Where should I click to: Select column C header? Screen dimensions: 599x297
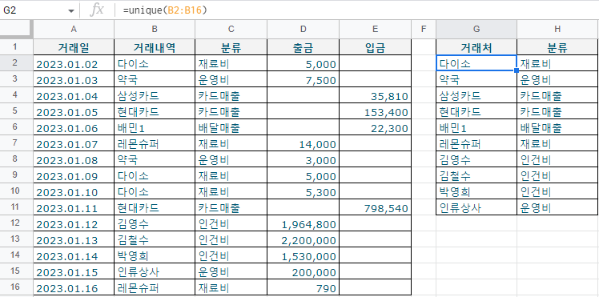pos(231,29)
